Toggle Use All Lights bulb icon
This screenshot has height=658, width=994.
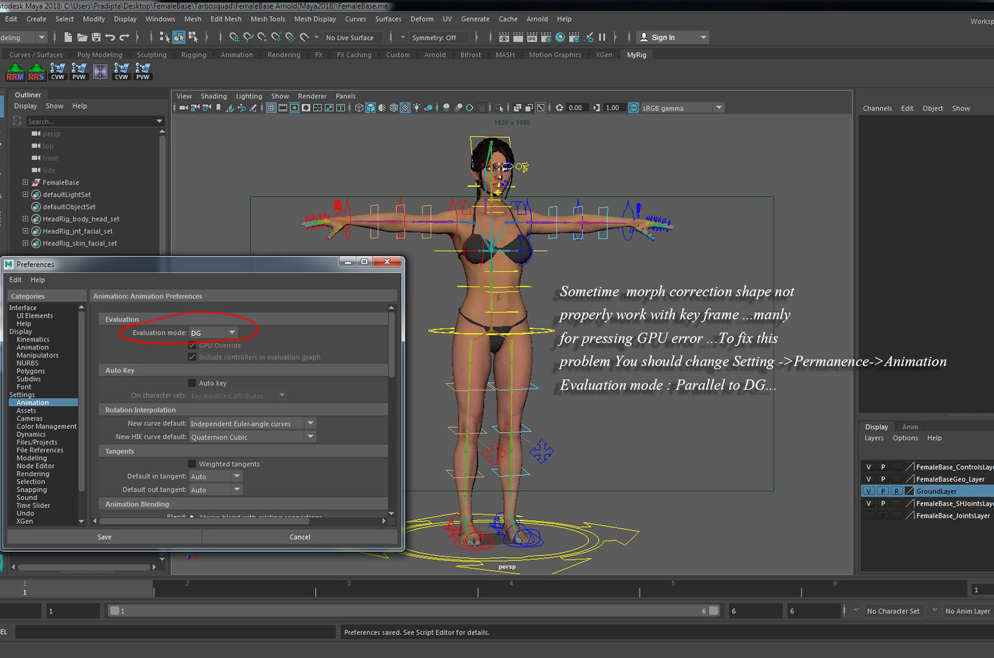[417, 107]
